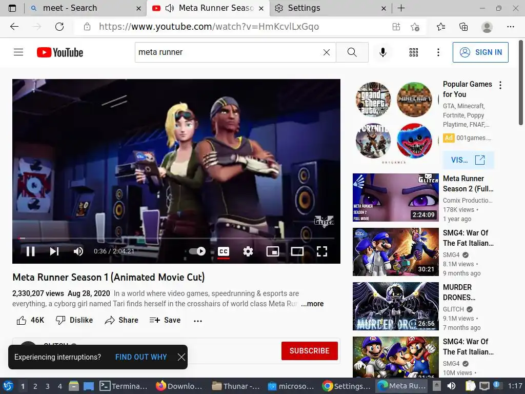Screen dimensions: 525x394
Task: Select the Meta Runner Season browser tab
Action: 208,8
